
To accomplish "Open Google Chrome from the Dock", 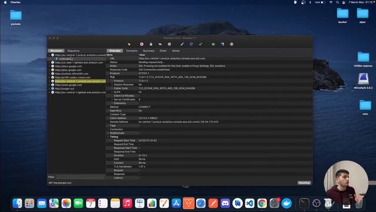I will point(262,203).
